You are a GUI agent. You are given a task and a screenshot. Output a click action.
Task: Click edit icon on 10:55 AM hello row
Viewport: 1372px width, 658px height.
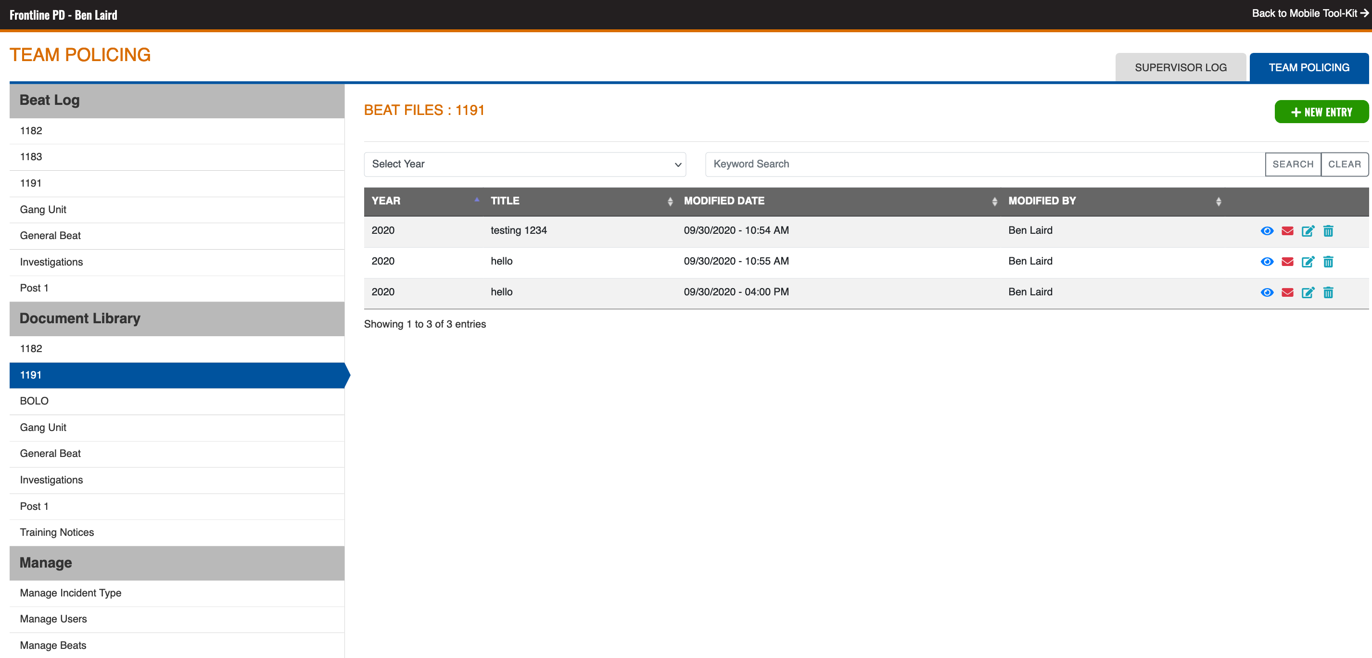click(1308, 261)
